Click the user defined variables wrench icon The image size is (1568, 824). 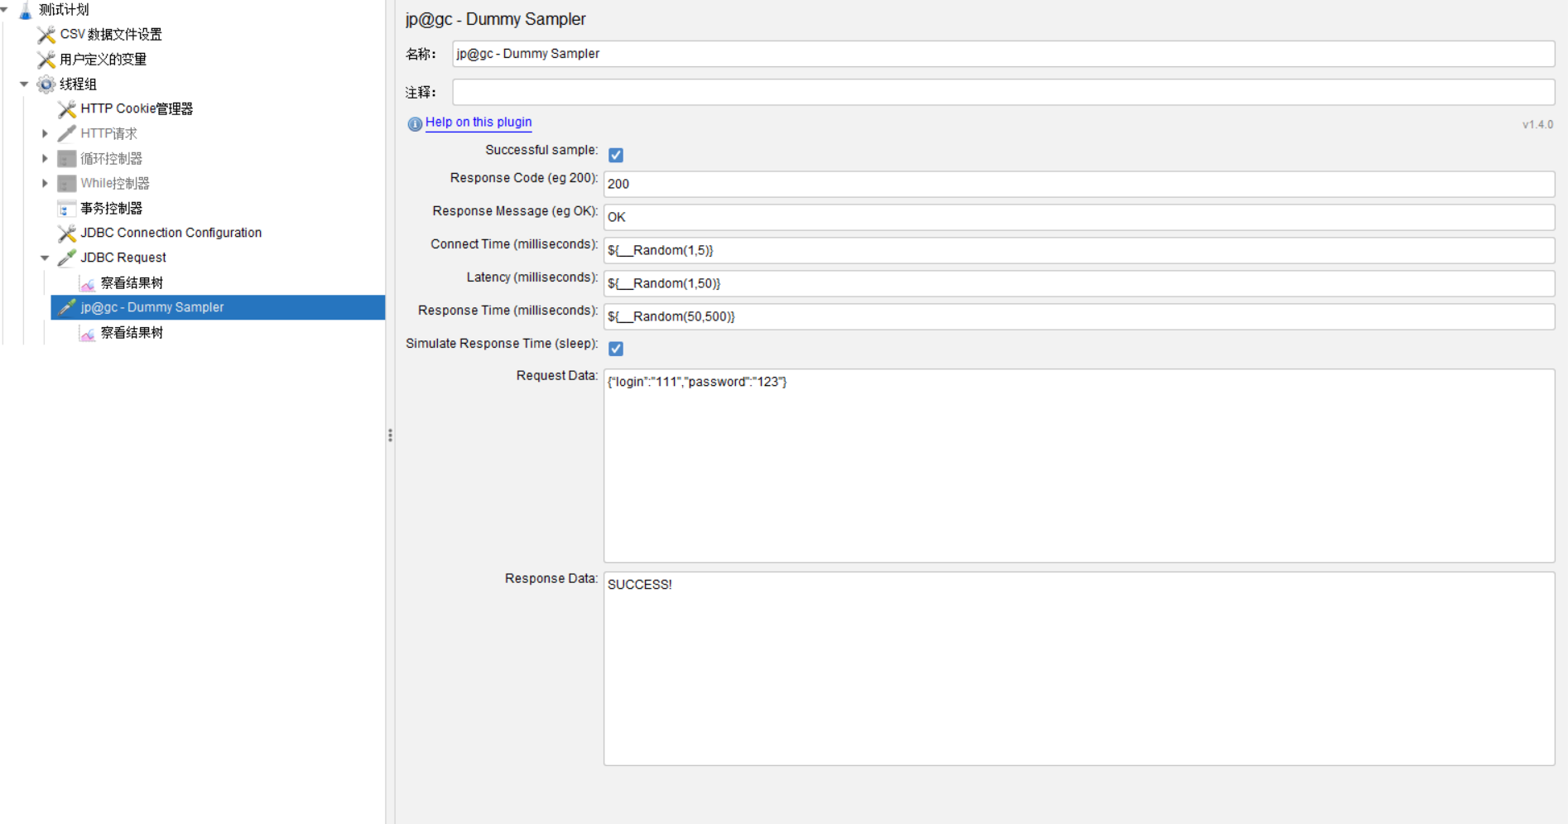pos(46,60)
